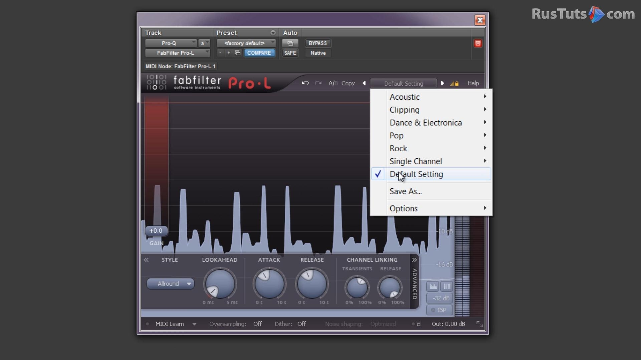Image resolution: width=641 pixels, height=360 pixels.
Task: Collapse panel with left double chevron
Action: tap(146, 260)
